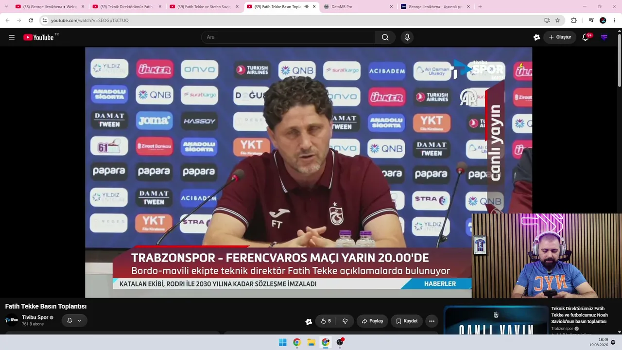Screen dimensions: 622x350
Task: Share the video with Paylaş
Action: point(372,321)
